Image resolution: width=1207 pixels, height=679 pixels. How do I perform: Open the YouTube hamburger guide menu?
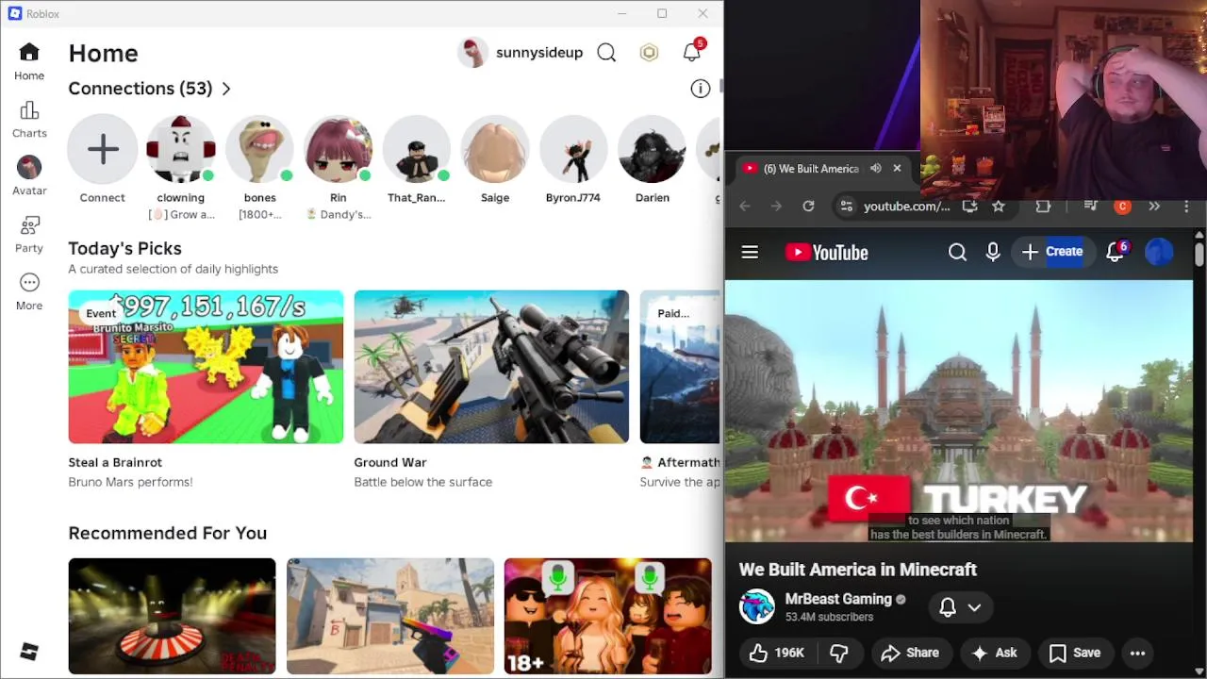[750, 252]
